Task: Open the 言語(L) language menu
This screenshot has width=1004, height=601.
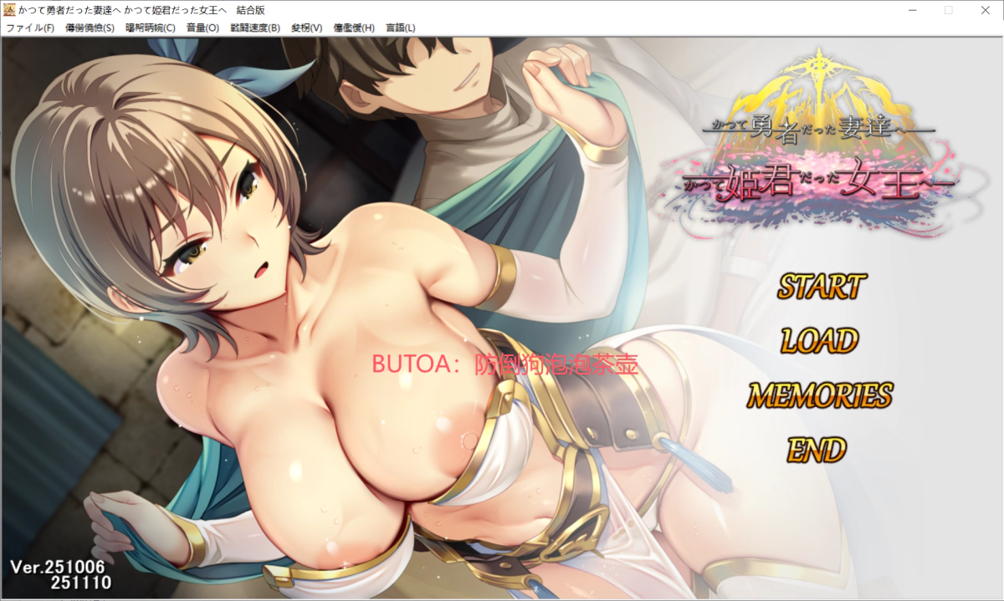Action: pos(401,28)
